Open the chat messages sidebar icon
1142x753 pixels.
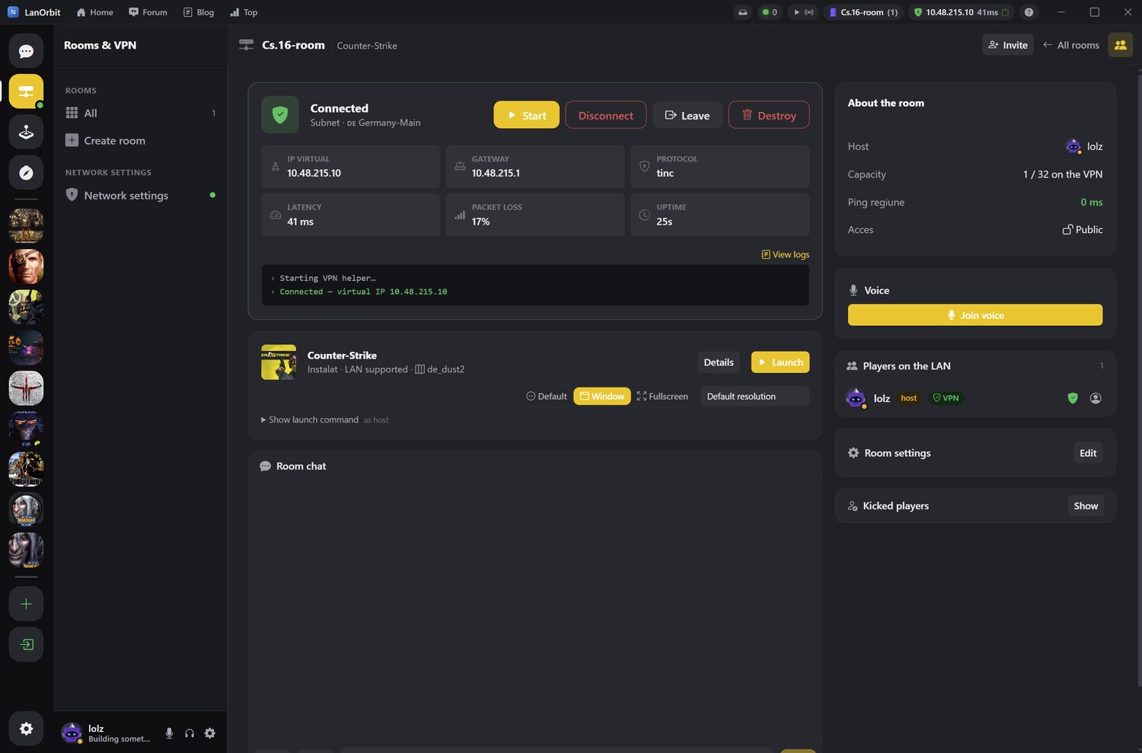click(26, 51)
